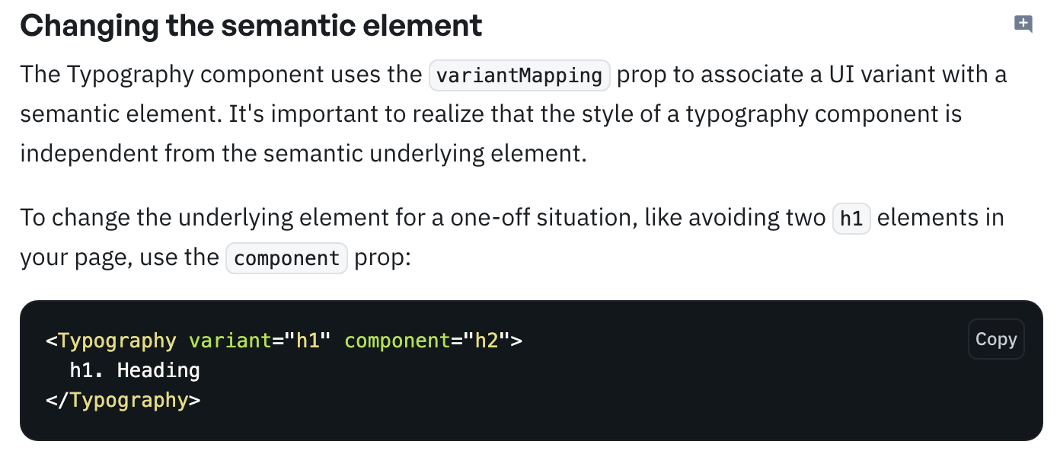Click the Changing the semantic element heading
1060x451 pixels.
coord(251,26)
